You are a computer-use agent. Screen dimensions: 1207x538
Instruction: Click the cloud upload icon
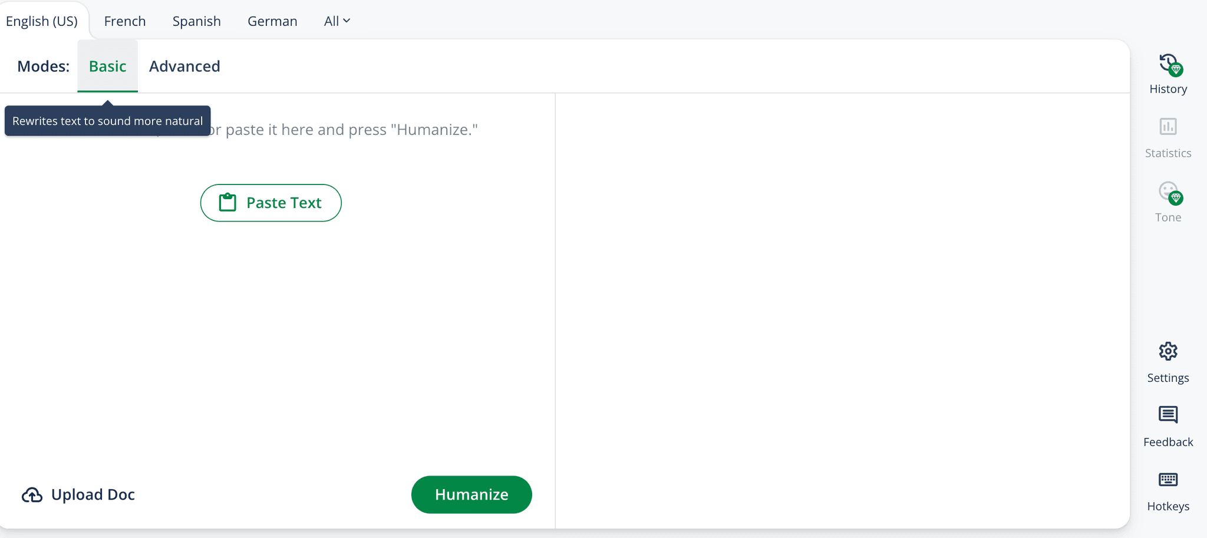point(32,494)
